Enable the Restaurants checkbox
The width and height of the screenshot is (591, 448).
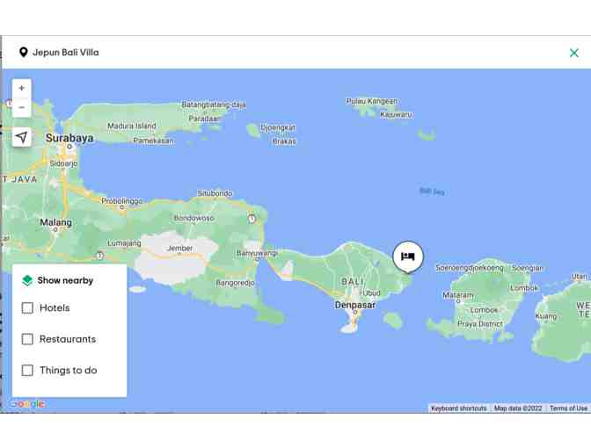[x=27, y=339]
